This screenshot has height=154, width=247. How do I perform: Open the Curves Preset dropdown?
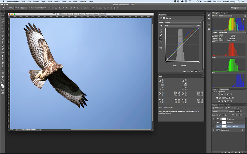click(x=183, y=22)
